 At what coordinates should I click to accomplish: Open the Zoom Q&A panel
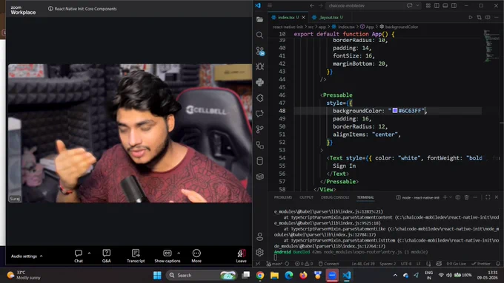[107, 256]
